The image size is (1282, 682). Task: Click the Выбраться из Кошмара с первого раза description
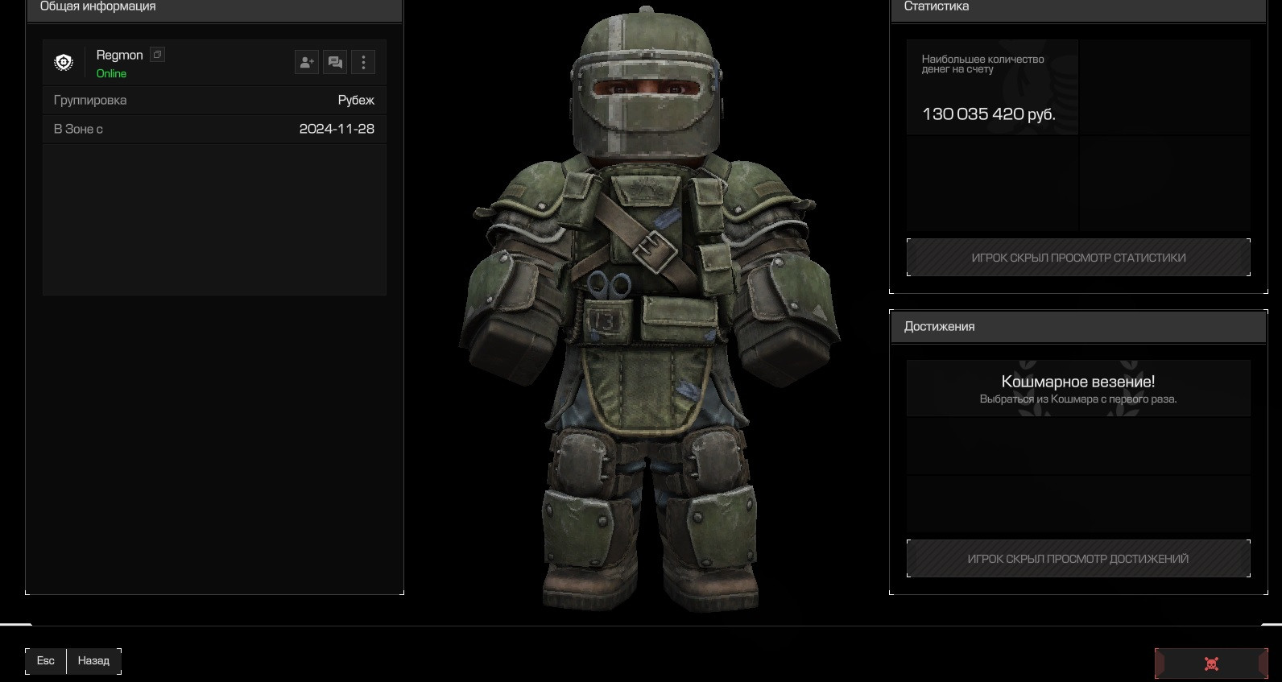point(1078,399)
